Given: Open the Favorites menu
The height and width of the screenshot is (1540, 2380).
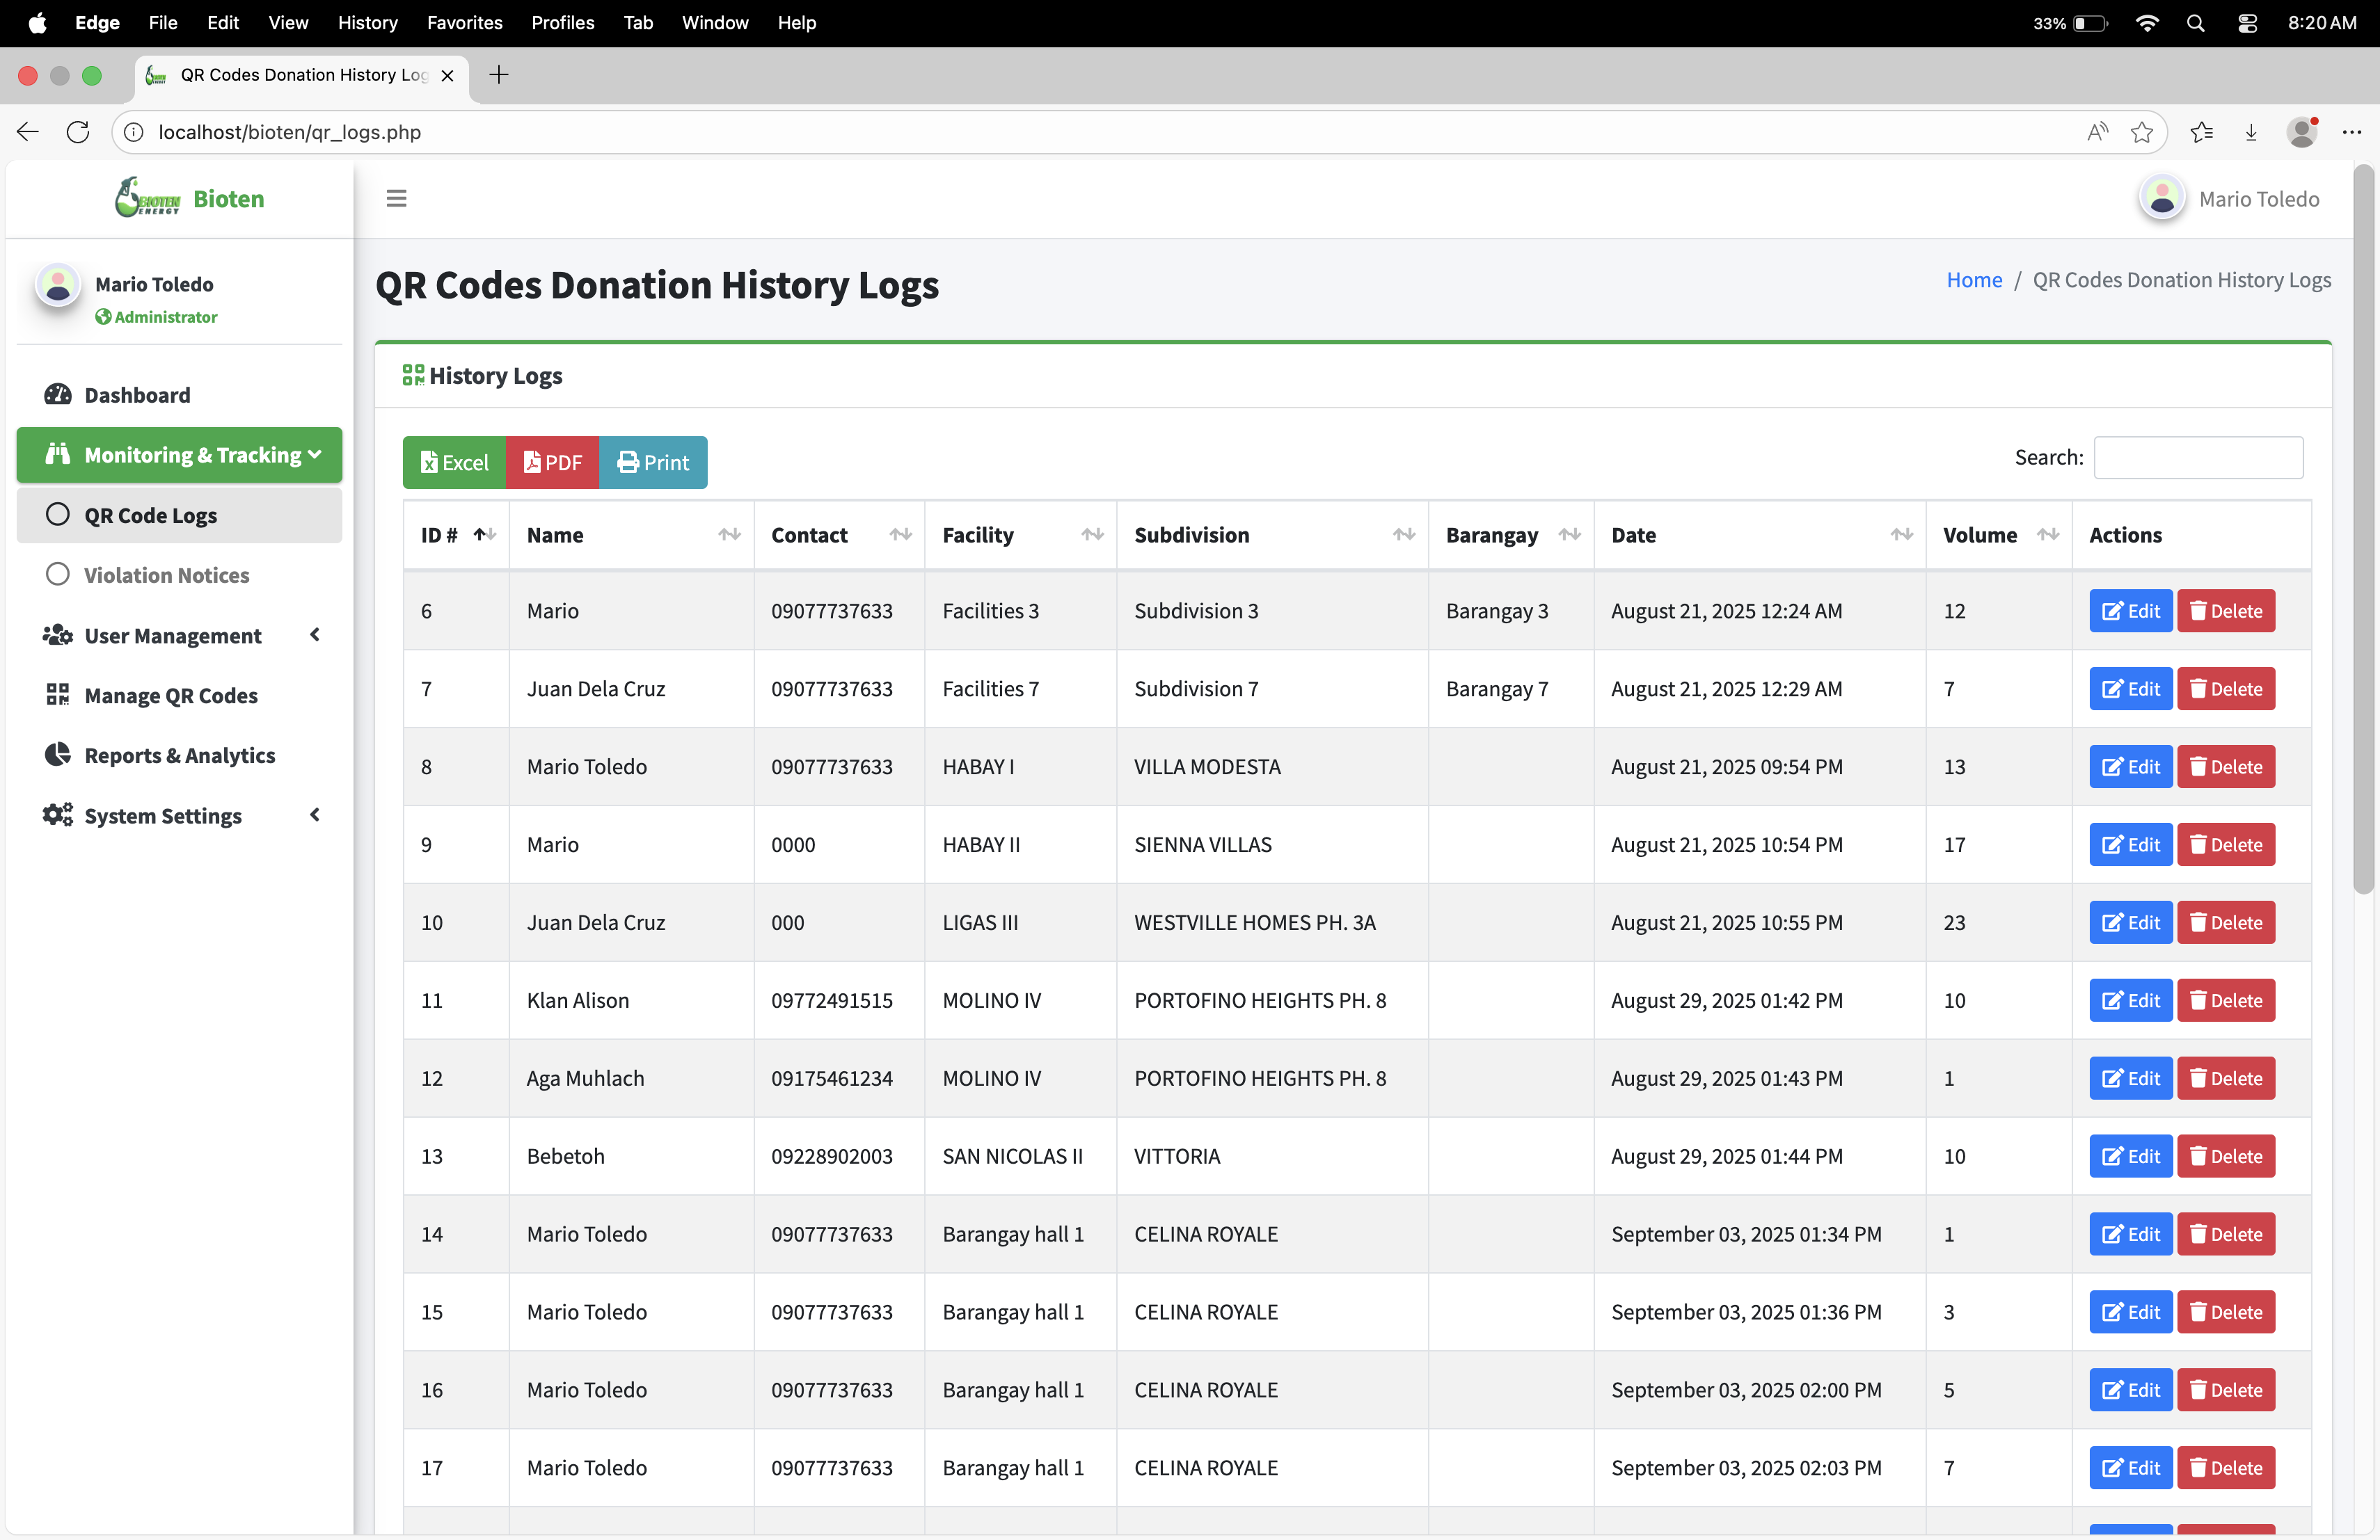Looking at the screenshot, I should pyautogui.click(x=464, y=22).
